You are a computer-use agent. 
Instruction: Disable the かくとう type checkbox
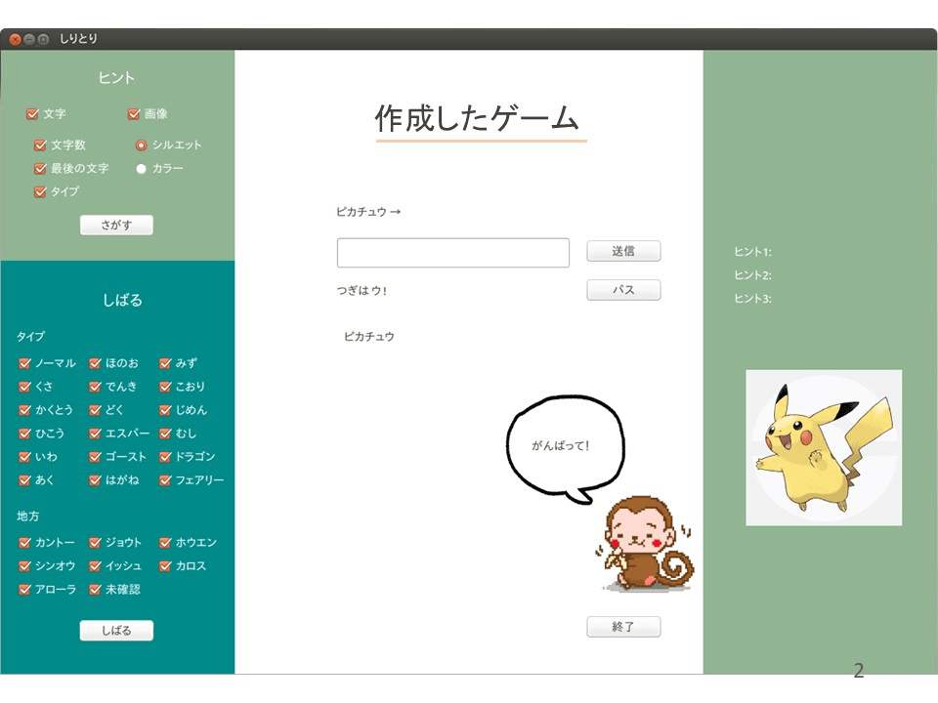(x=24, y=409)
